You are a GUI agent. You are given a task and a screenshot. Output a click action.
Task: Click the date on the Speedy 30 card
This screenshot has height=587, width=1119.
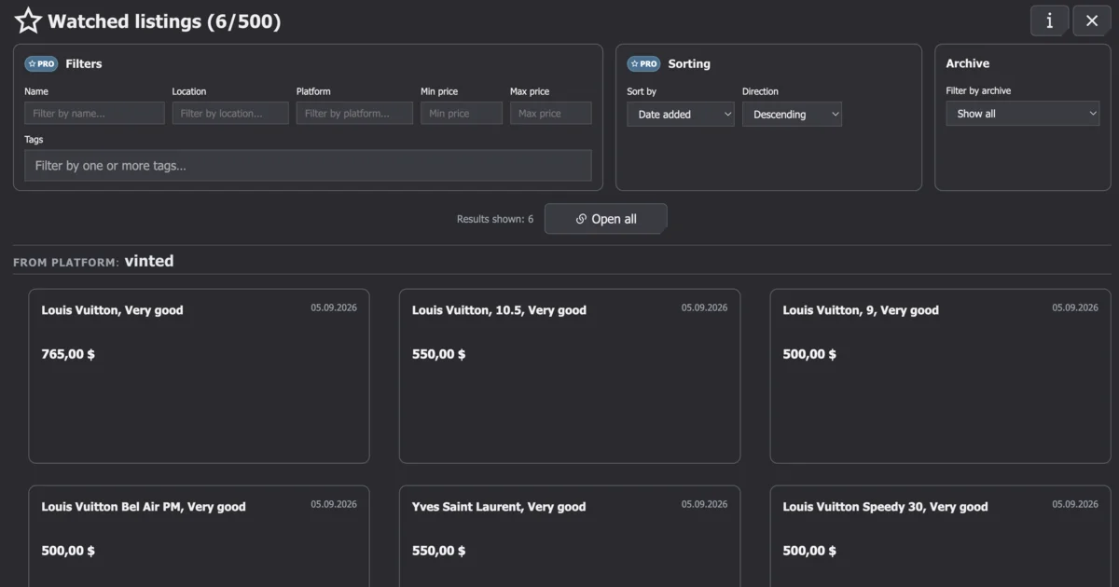coord(1076,504)
